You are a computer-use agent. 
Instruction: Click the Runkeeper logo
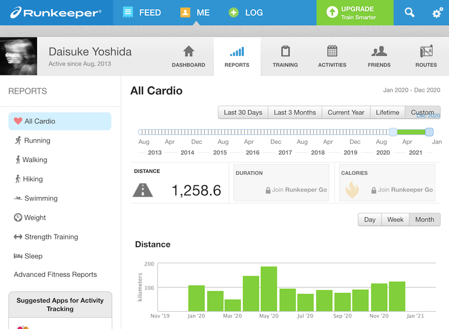pyautogui.click(x=56, y=12)
